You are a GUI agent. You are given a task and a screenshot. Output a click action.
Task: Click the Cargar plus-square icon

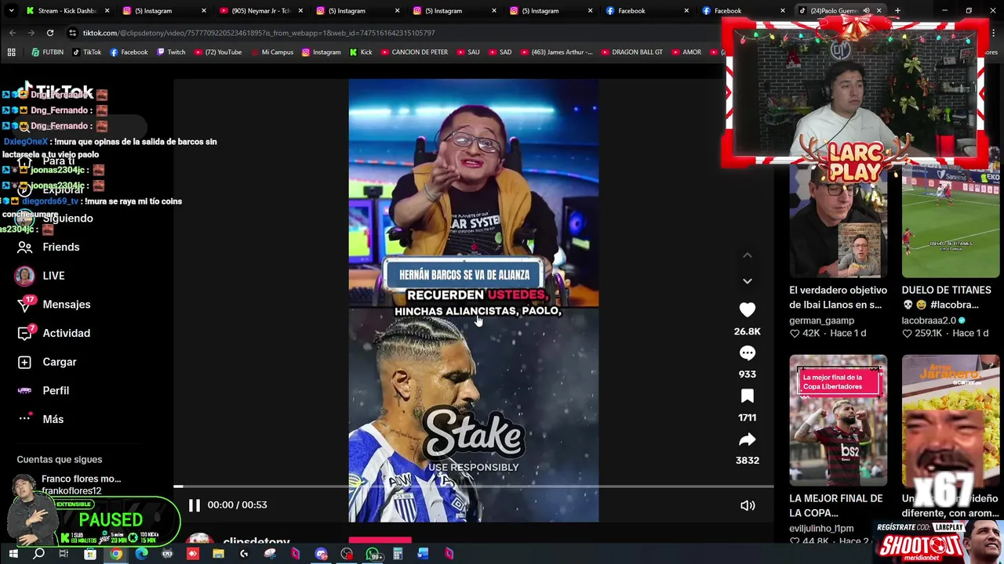tap(24, 362)
